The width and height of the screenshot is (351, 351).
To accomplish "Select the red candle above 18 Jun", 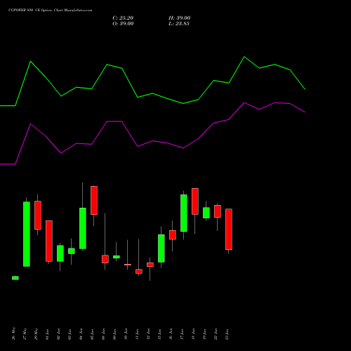I will point(195,201).
